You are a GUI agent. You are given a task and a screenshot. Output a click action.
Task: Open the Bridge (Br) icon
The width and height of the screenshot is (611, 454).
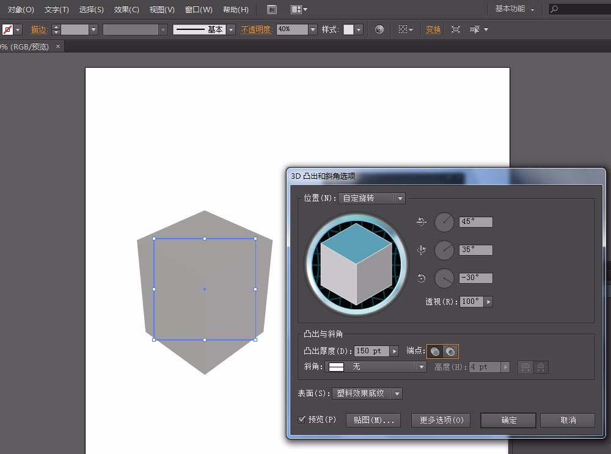tap(273, 9)
